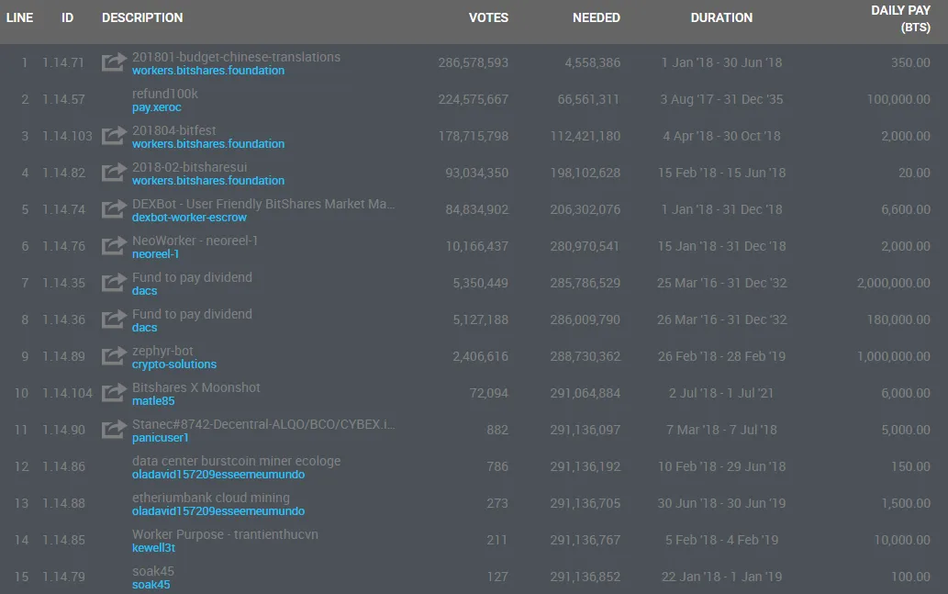Screen dimensions: 948x594
Task: Open panicuser1 account link
Action: point(161,437)
